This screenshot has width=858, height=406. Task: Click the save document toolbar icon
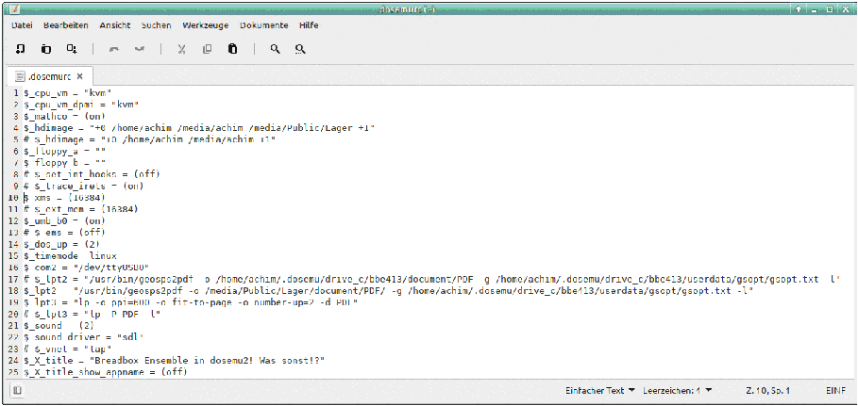[x=72, y=49]
